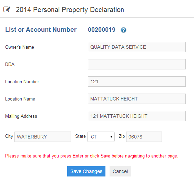This screenshot has width=194, height=182.
Task: Click the Location Number label
Action: (x=22, y=82)
